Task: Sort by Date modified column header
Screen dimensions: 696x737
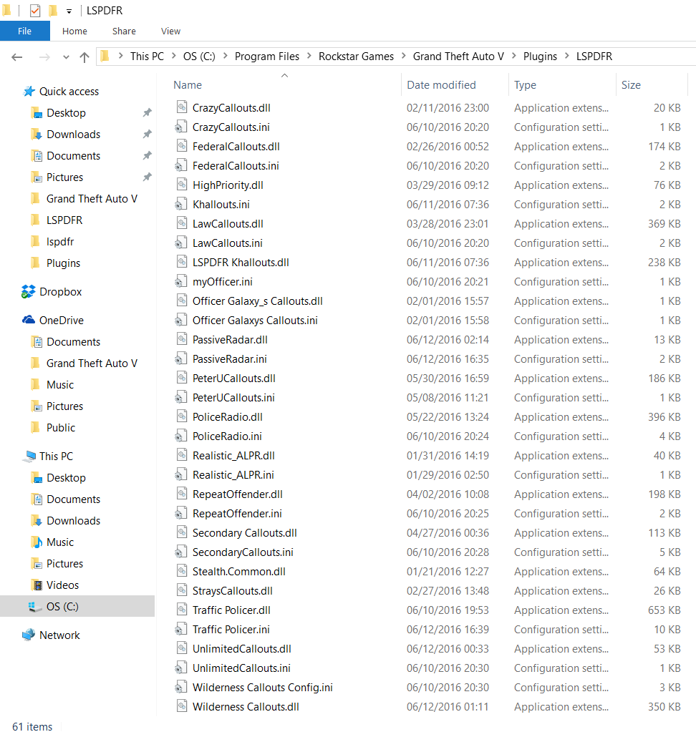Action: [x=442, y=85]
